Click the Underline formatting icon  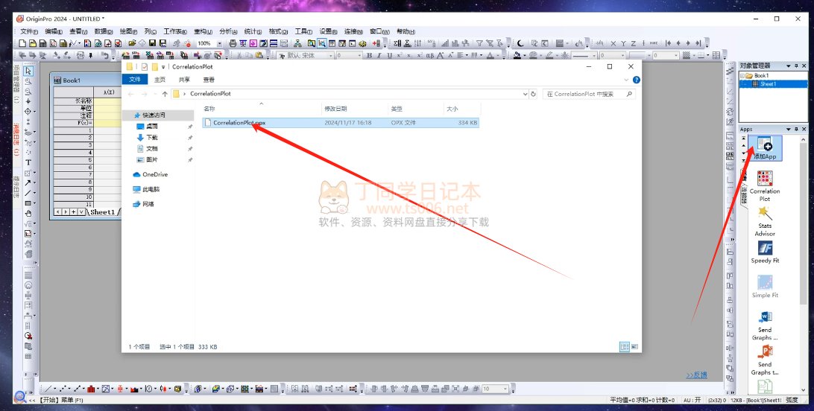[x=389, y=55]
